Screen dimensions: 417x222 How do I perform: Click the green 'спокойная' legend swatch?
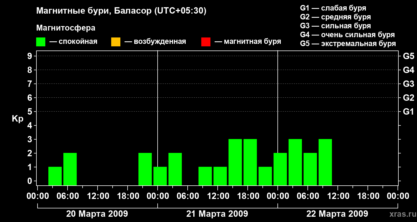click(x=41, y=42)
